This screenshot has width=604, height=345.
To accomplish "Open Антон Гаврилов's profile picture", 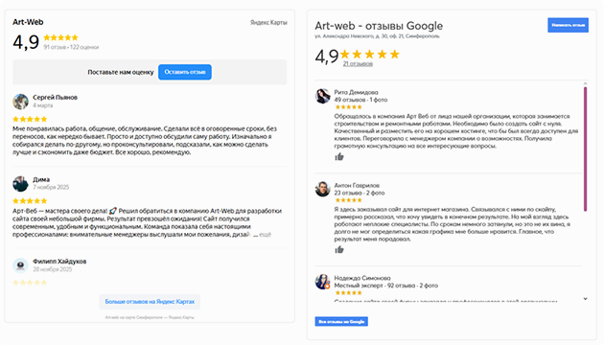I will click(x=323, y=189).
